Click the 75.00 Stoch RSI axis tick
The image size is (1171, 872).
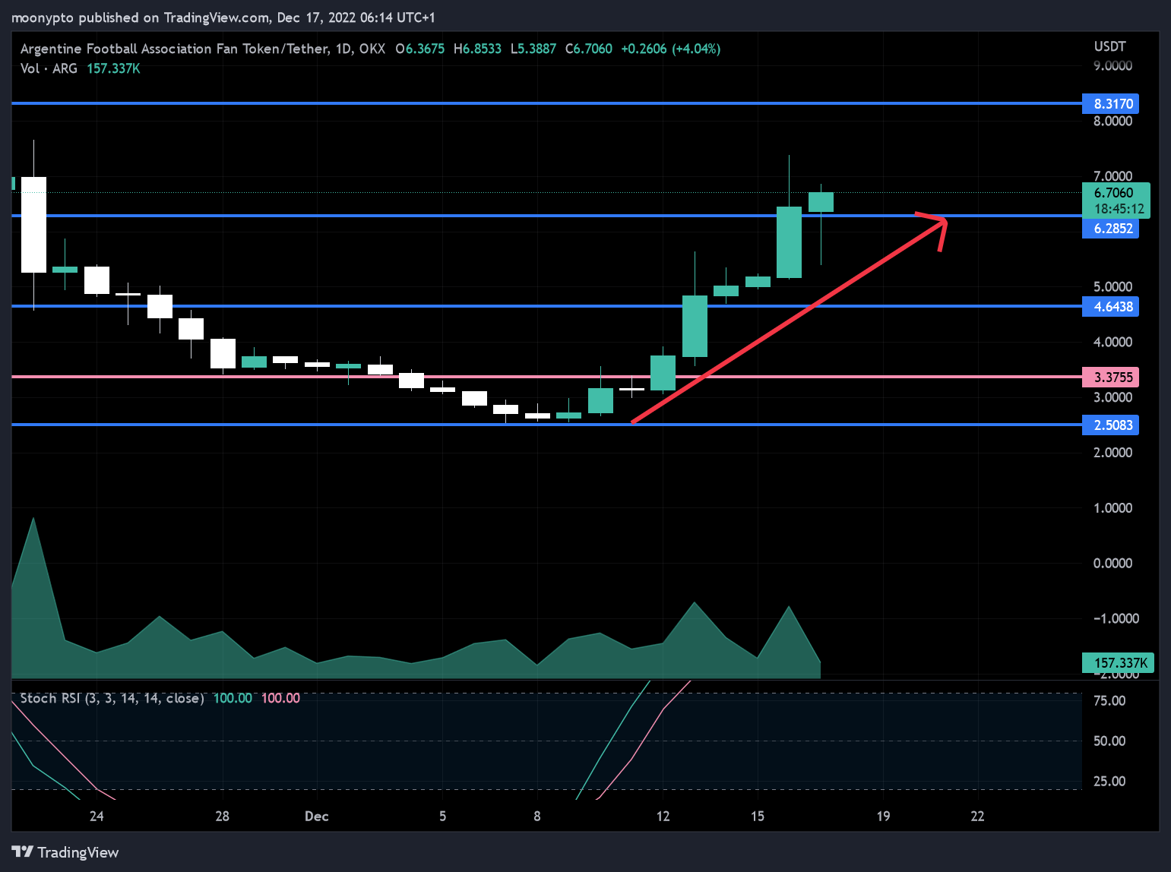pos(1109,701)
